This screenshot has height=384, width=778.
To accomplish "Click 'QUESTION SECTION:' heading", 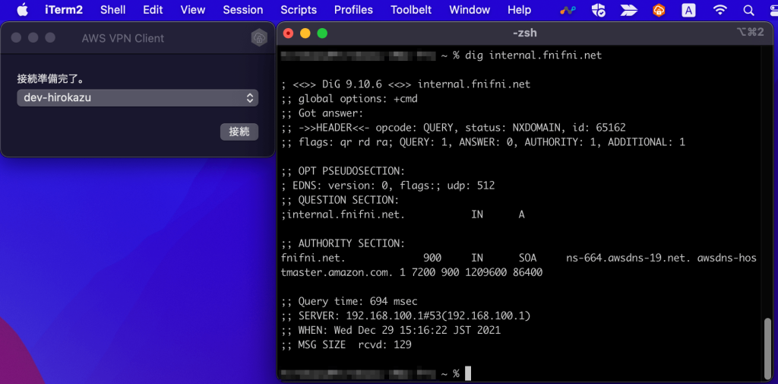I will 340,200.
